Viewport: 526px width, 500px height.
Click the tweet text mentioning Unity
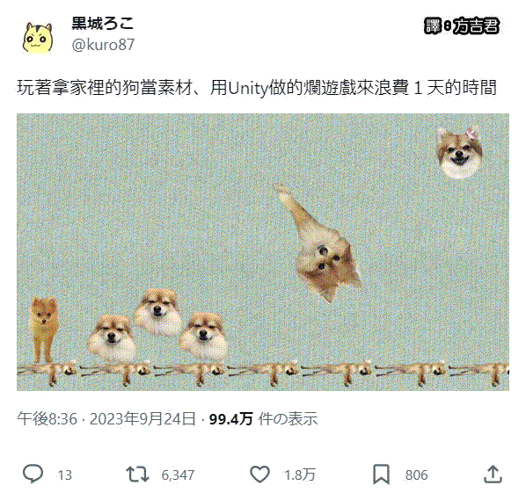(257, 88)
